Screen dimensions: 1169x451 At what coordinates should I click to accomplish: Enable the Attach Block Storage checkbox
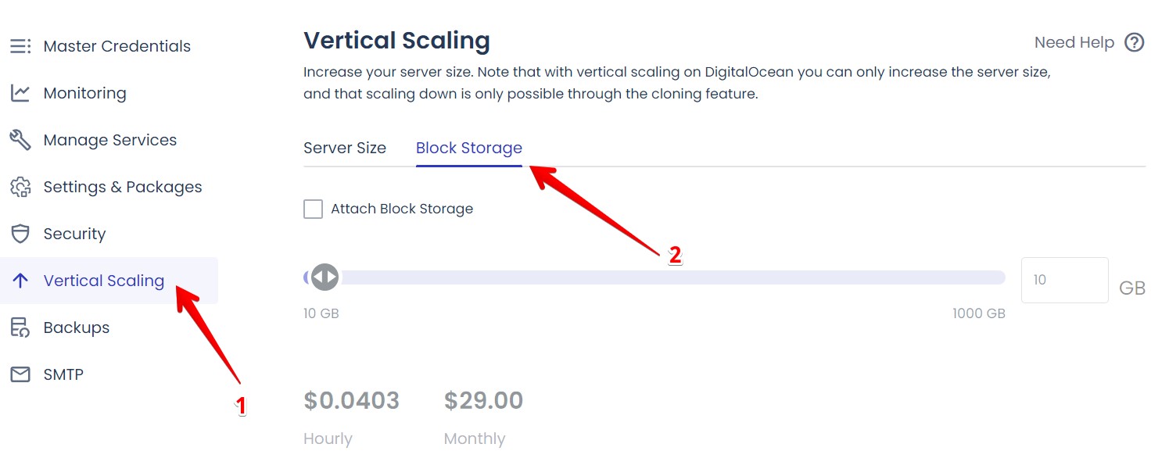pyautogui.click(x=313, y=209)
